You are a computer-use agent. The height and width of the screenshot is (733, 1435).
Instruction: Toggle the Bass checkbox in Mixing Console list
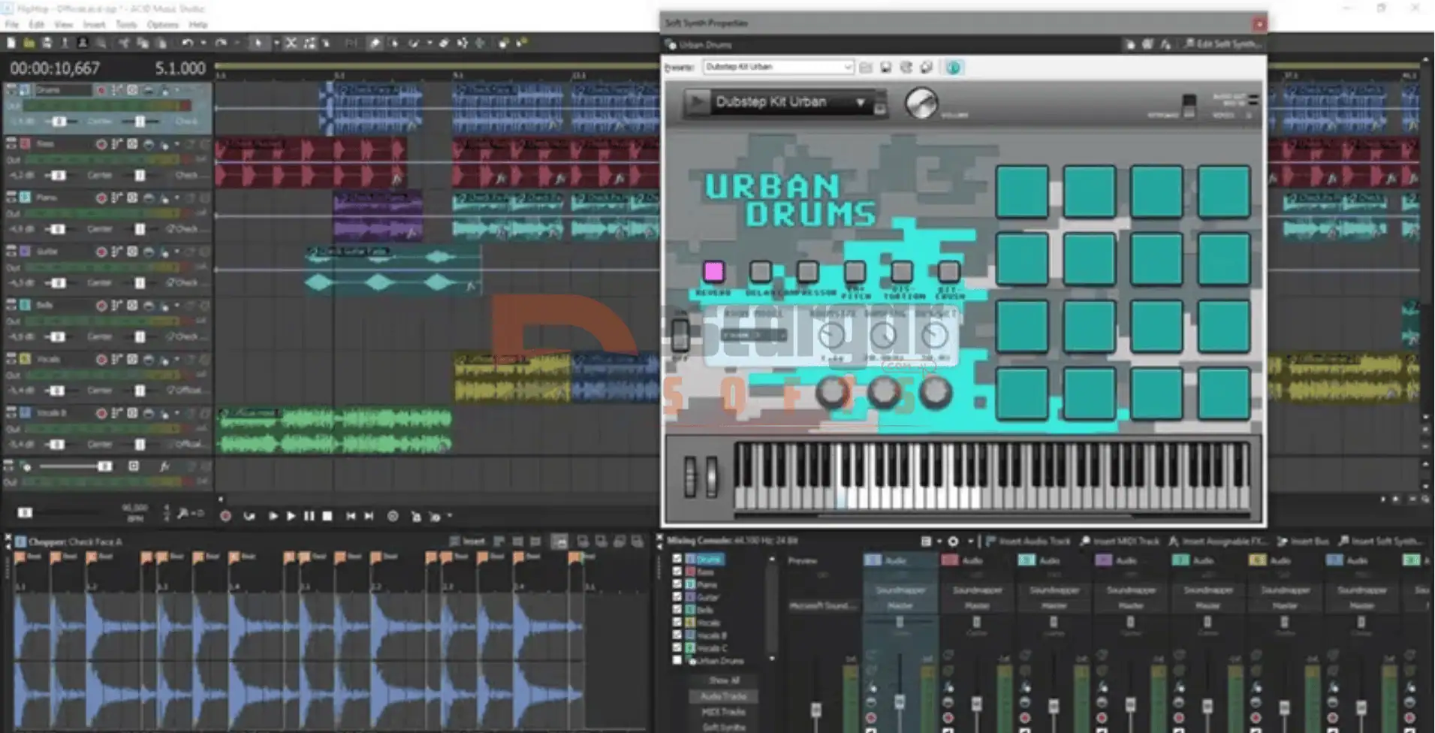pyautogui.click(x=677, y=572)
